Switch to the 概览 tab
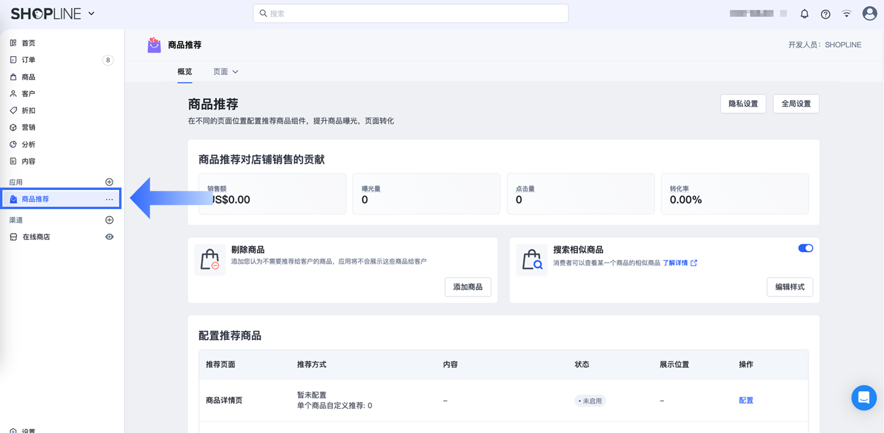This screenshot has height=433, width=884. coord(185,72)
